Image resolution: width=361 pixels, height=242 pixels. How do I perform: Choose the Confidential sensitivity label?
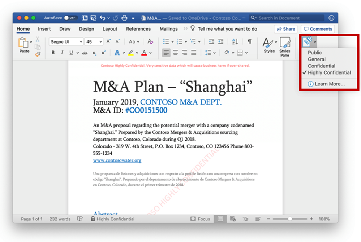pos(321,66)
